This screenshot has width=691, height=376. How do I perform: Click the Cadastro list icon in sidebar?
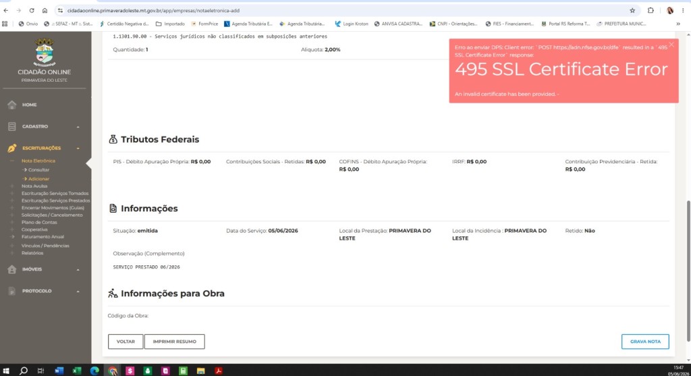(12, 126)
